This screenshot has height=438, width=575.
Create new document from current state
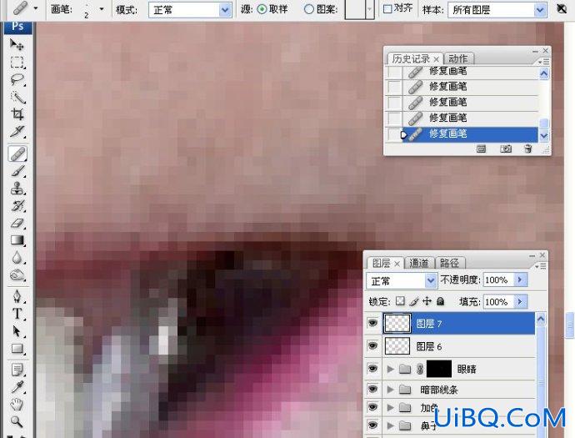click(x=481, y=149)
